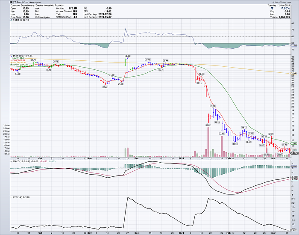Click the 15.77 price low annotation
The width and height of the screenshot is (299, 235).
pyautogui.click(x=208, y=125)
